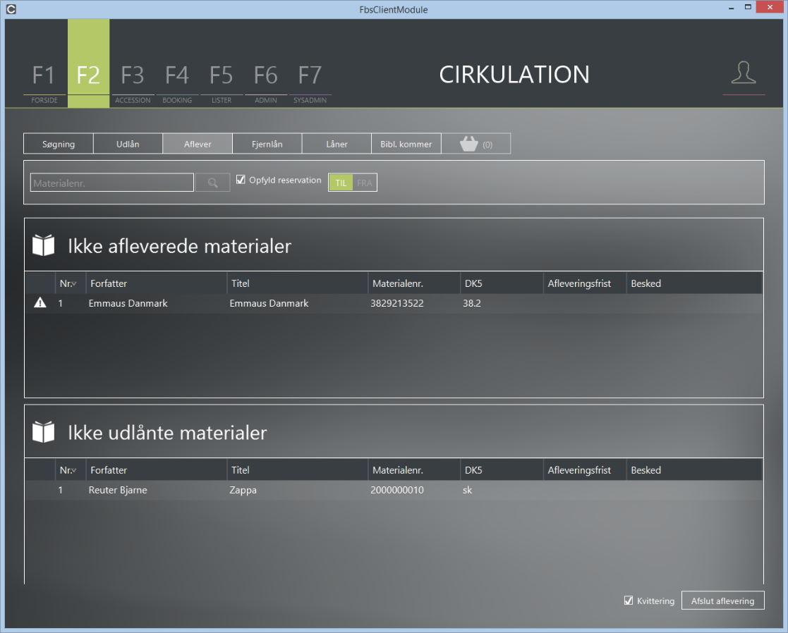Click Materialenr. header in Ikke udlånte table
788x633 pixels.
[x=414, y=470]
